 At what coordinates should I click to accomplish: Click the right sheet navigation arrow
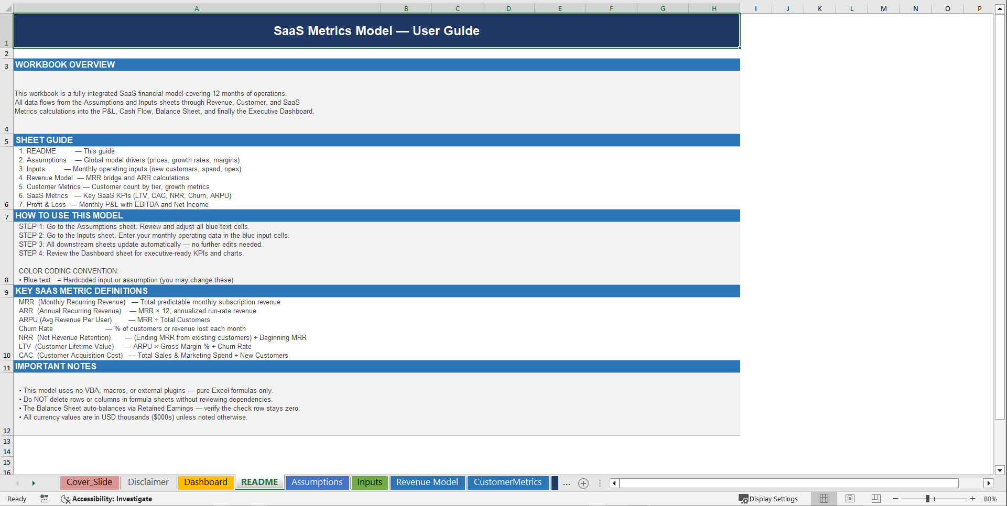coord(34,483)
